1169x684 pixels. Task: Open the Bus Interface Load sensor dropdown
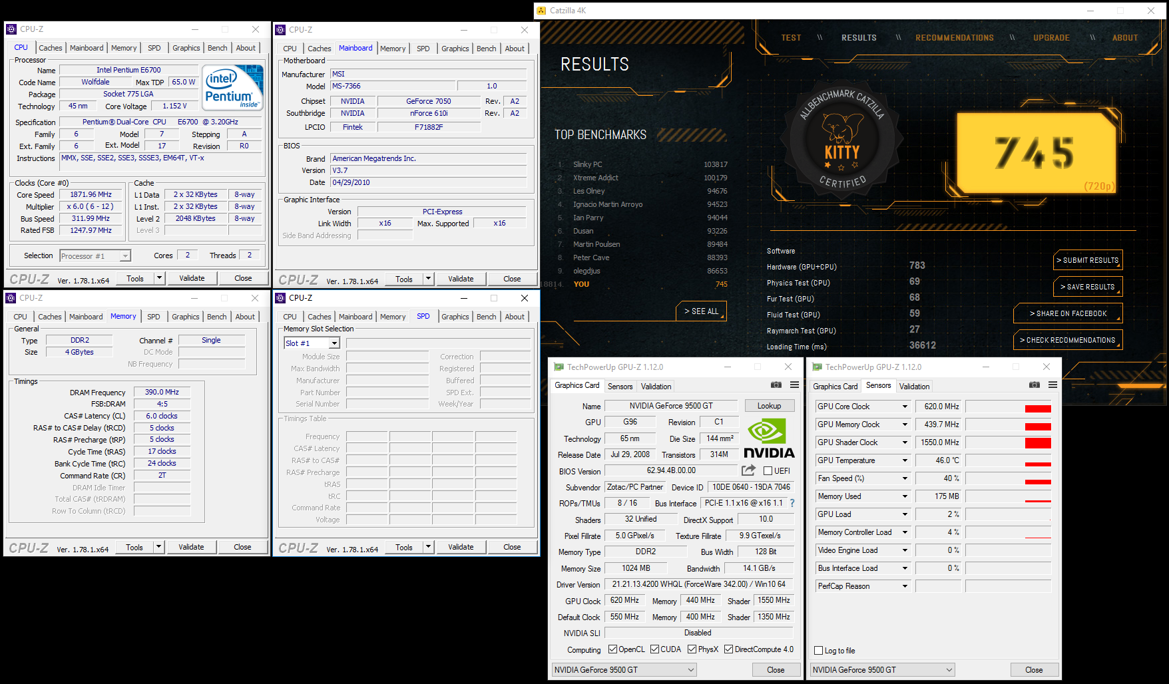(905, 568)
